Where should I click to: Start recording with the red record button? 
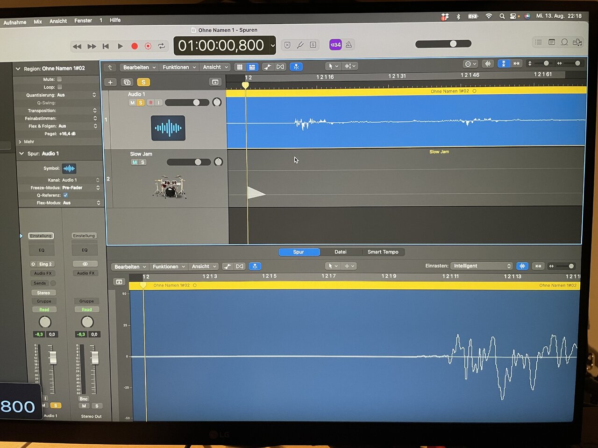click(135, 46)
